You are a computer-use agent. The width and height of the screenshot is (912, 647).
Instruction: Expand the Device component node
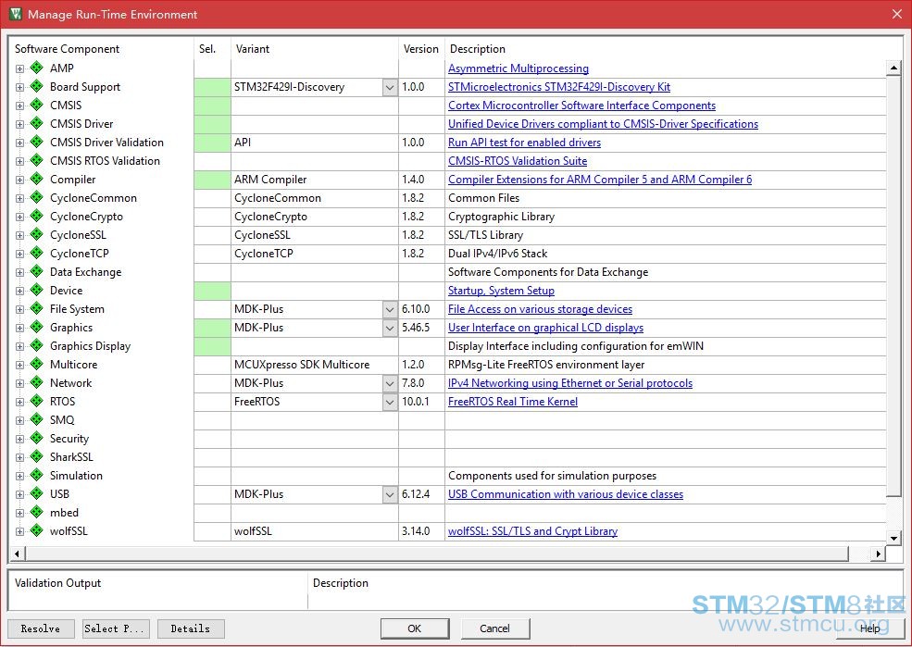pyautogui.click(x=19, y=291)
